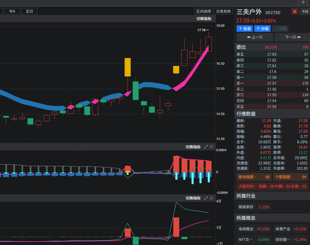Image resolution: width=310 pixels, height=245 pixels.
Task: Go to previous stock with 上一只
Action: click(254, 37)
